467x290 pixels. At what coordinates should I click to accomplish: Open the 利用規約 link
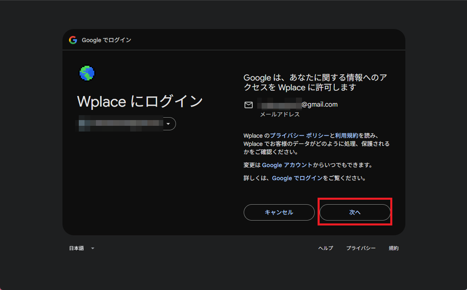pyautogui.click(x=347, y=136)
